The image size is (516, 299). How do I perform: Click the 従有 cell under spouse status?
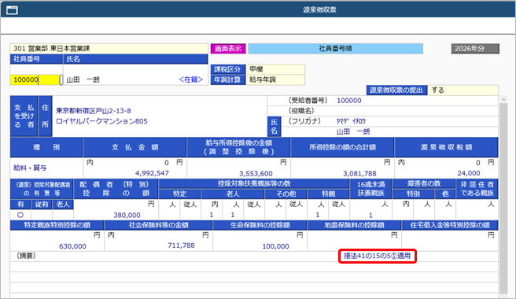click(42, 215)
